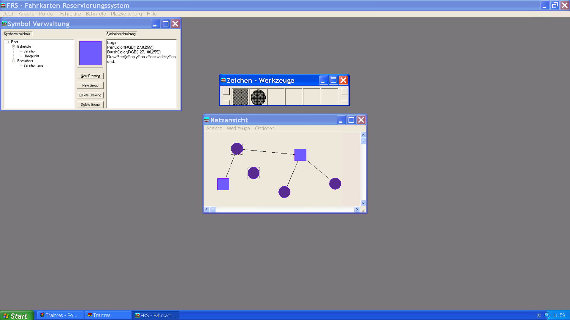Open the Fahrpläne menu

click(x=70, y=14)
